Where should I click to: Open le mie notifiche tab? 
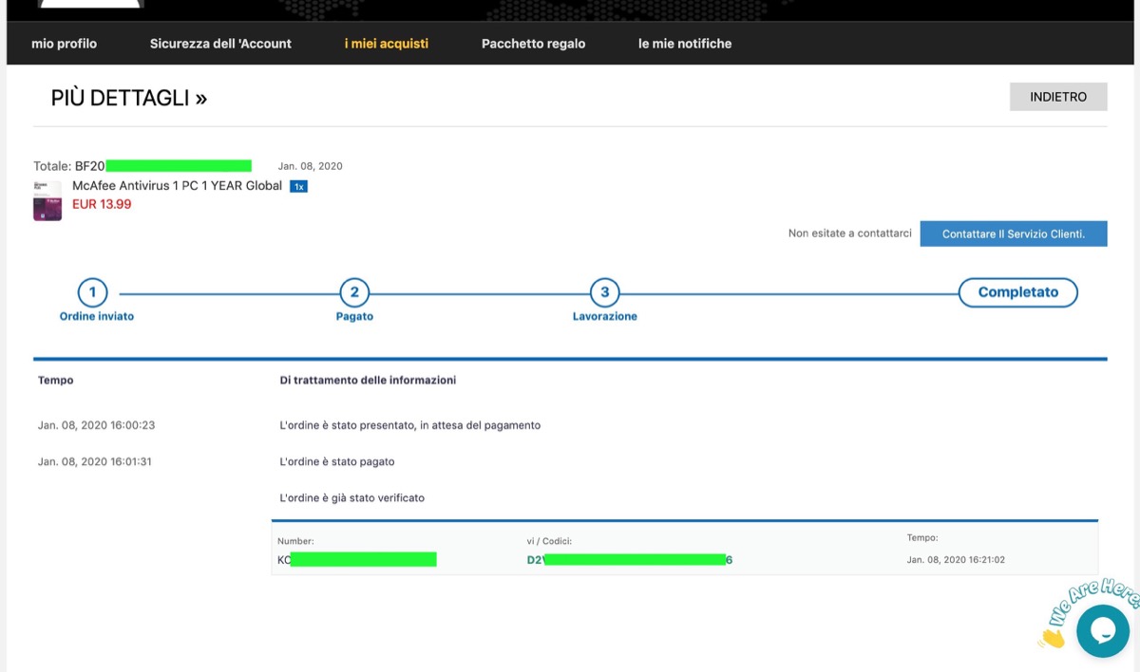pos(685,44)
